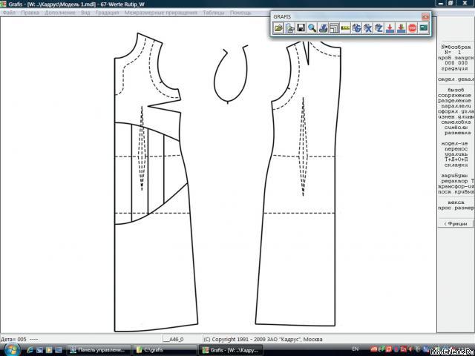Select 'параллели' function in side panel
Screen dimensions: 475x356
tap(456, 106)
